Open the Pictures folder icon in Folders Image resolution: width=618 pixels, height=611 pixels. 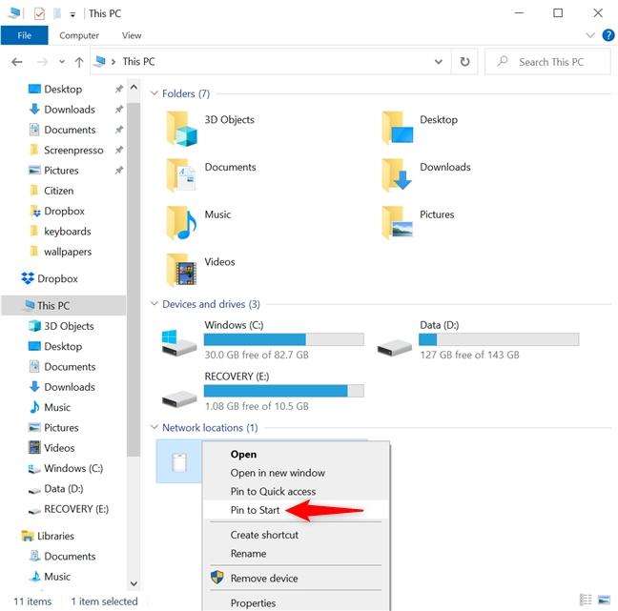pos(398,223)
